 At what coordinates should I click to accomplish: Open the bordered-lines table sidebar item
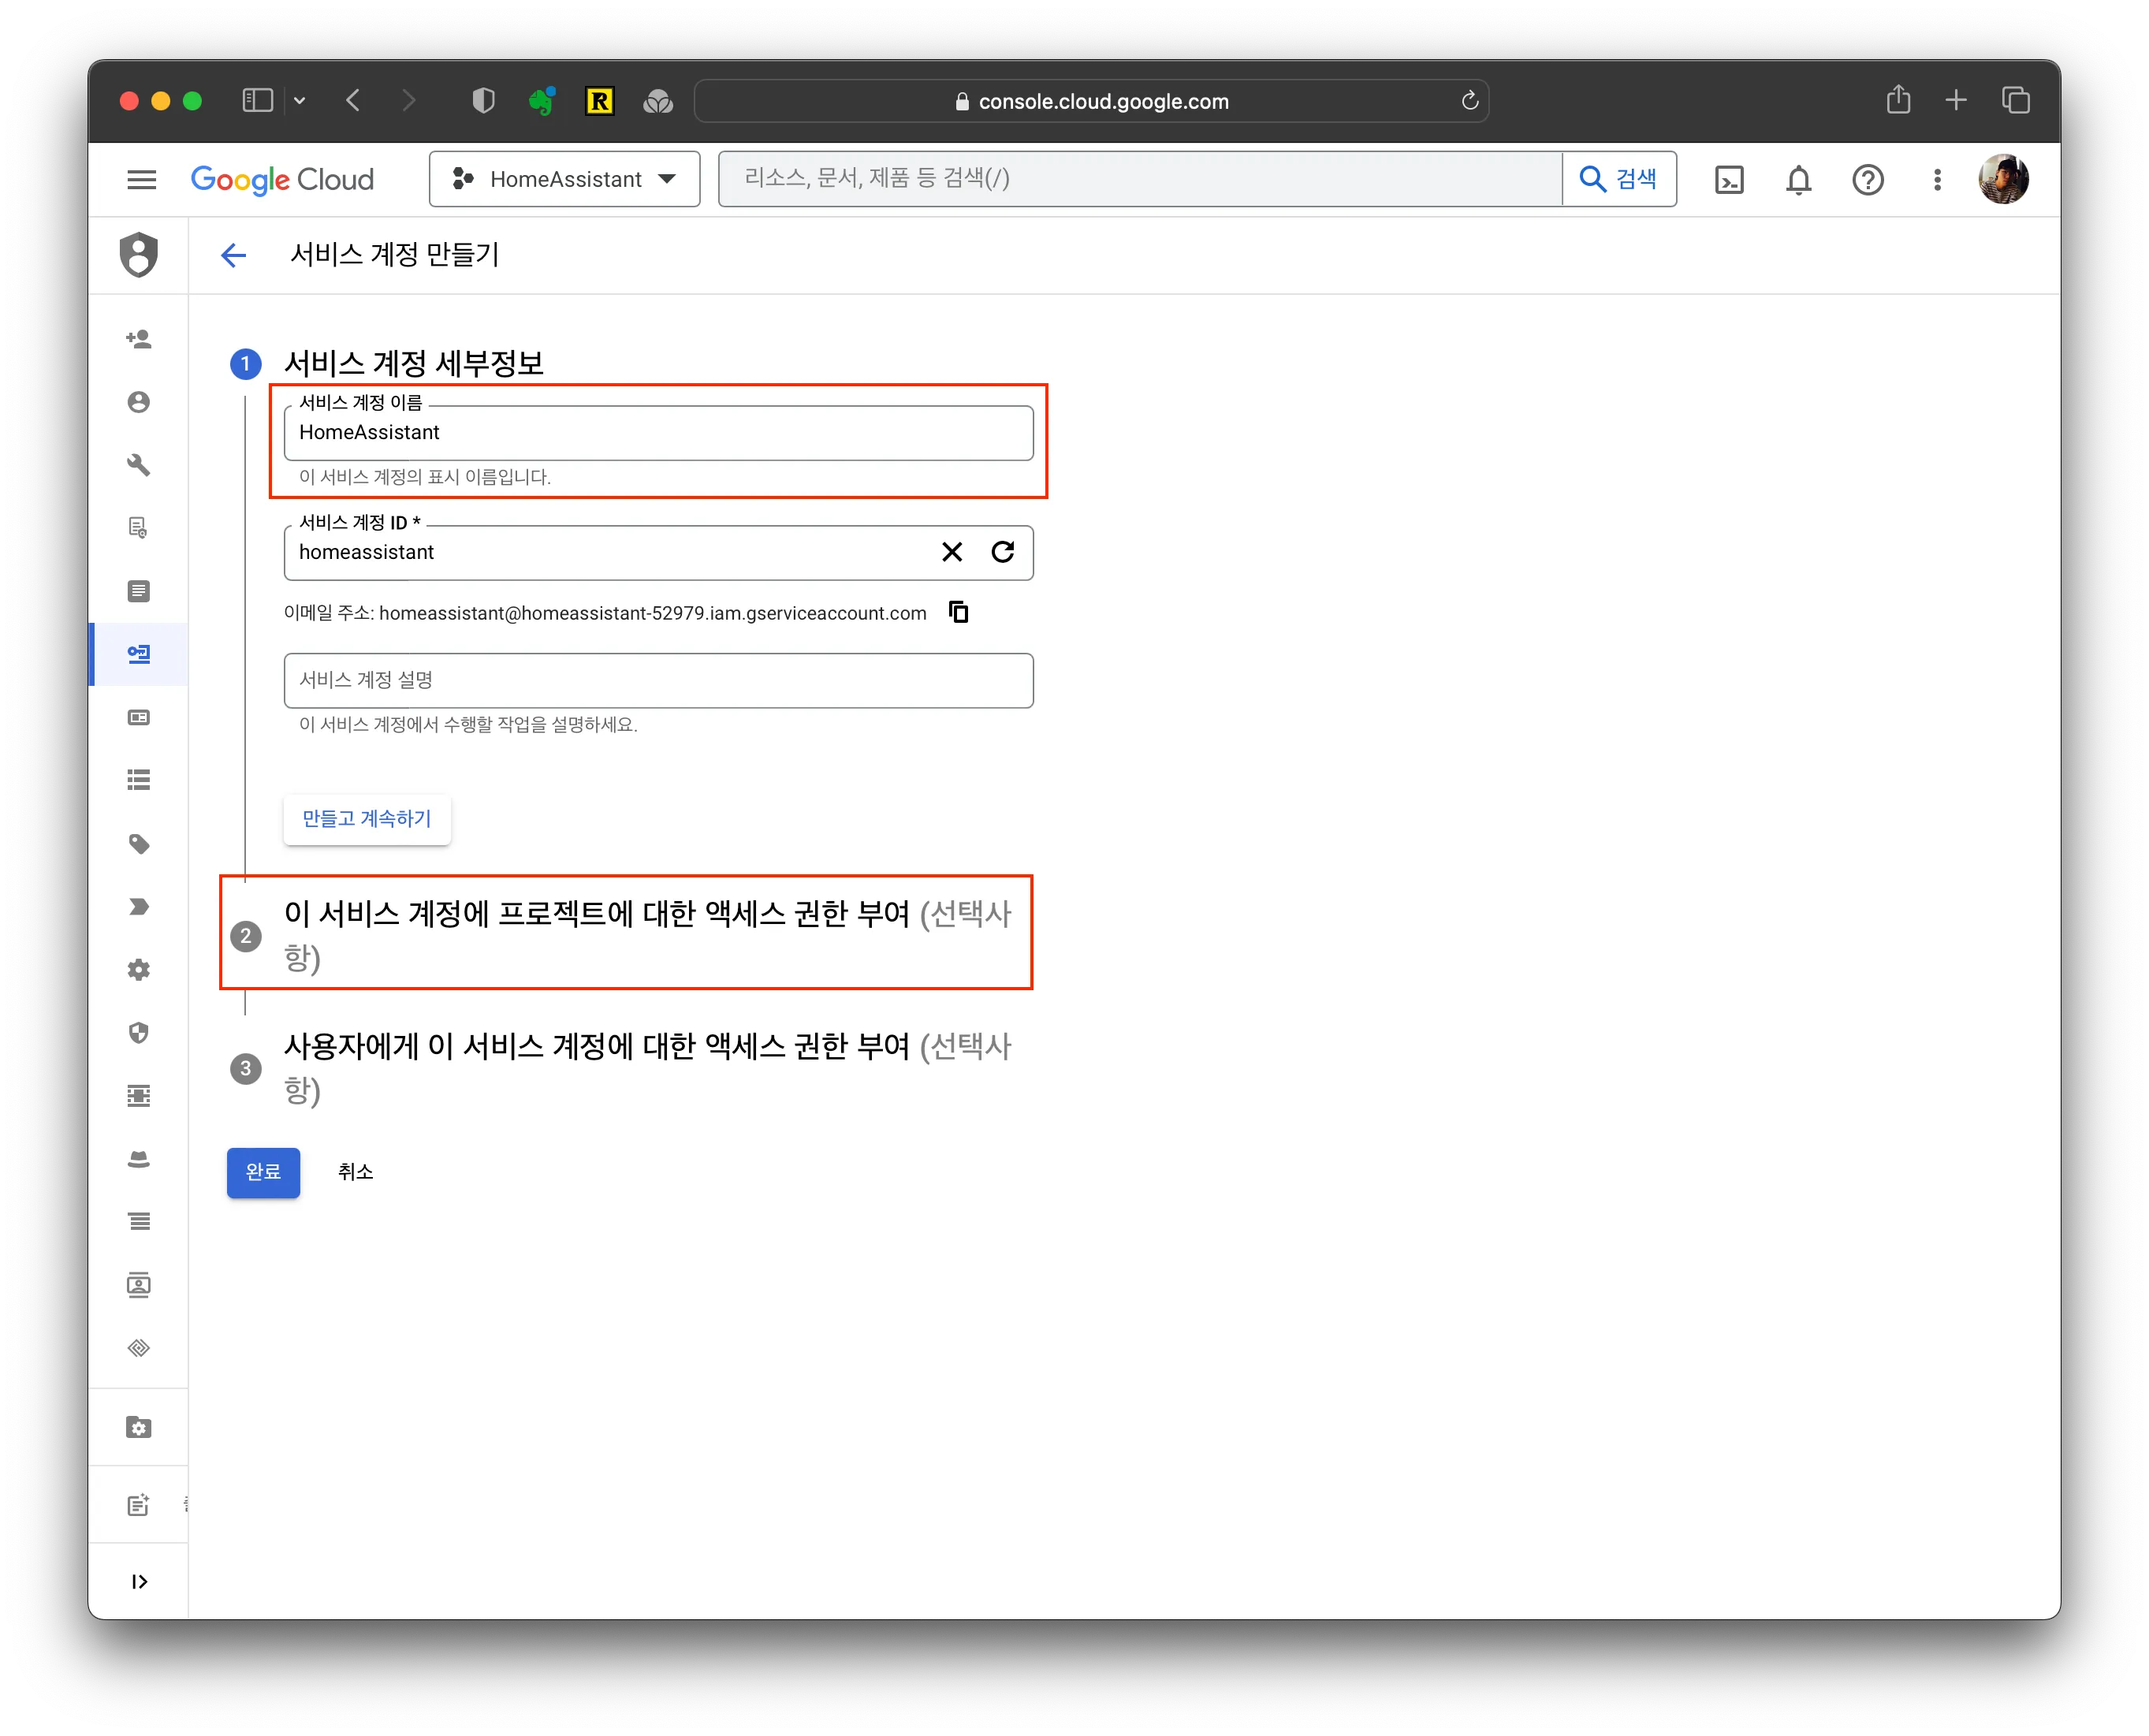(x=139, y=1096)
